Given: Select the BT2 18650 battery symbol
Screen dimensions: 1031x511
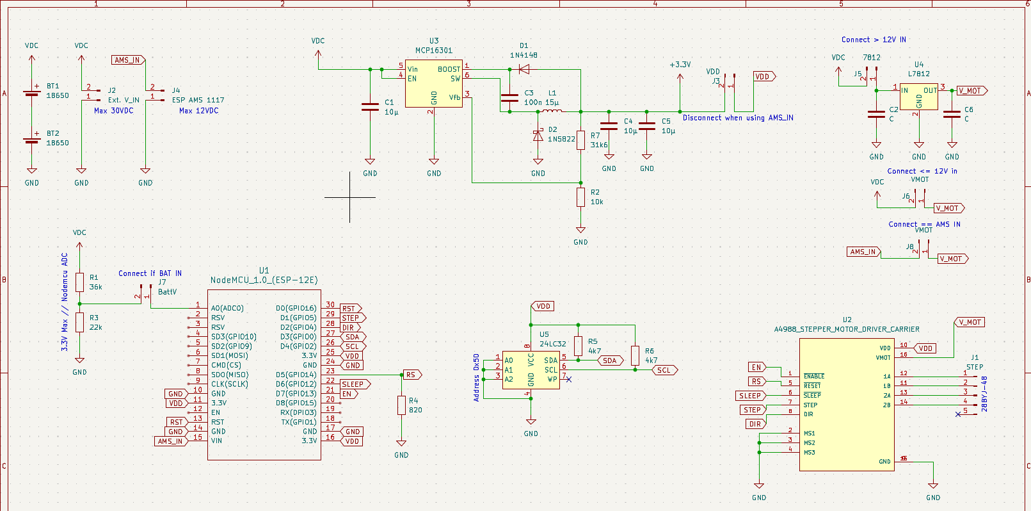Looking at the screenshot, I should coord(31,140).
